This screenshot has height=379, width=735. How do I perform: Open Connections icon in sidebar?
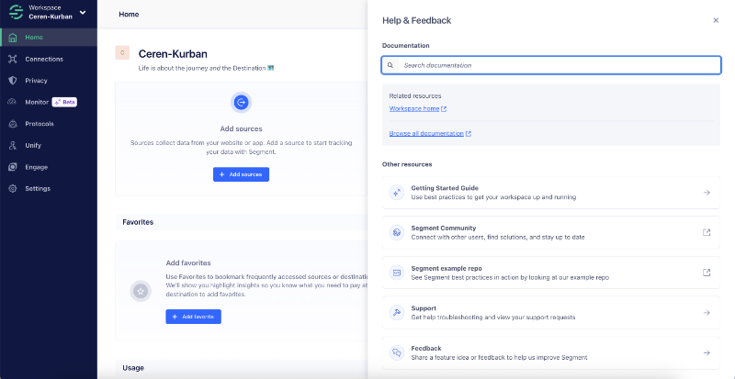click(x=13, y=59)
